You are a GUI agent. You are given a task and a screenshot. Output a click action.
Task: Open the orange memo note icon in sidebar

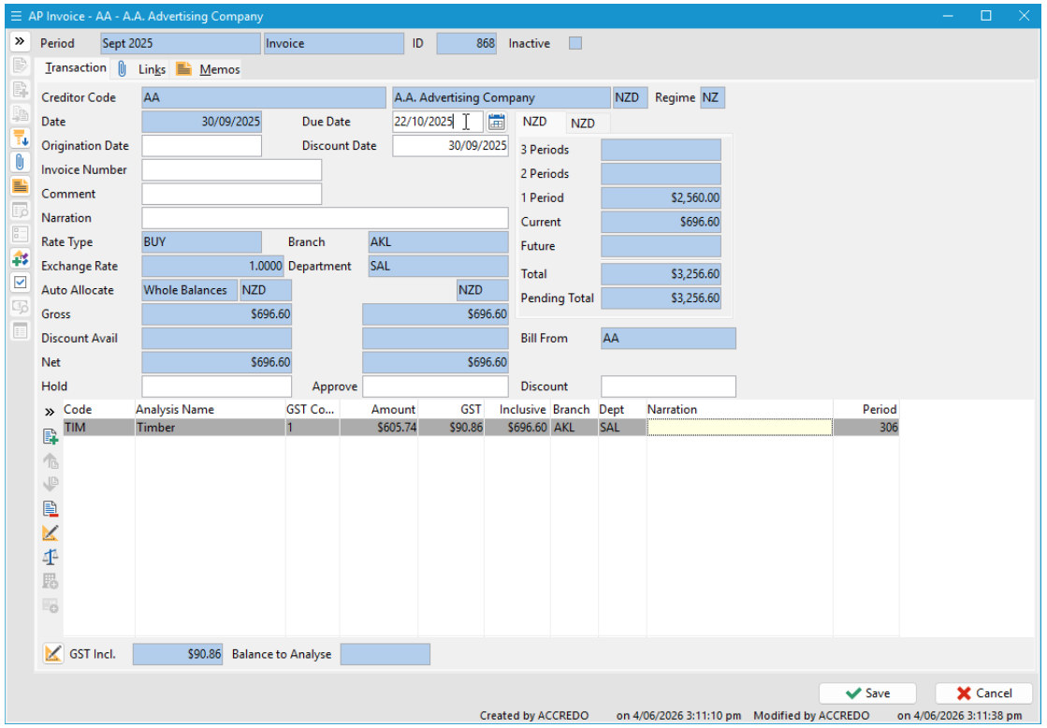(x=20, y=185)
